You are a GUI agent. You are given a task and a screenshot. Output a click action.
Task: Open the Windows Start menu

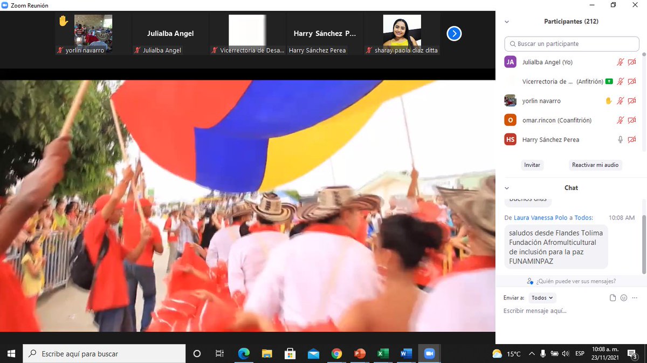[x=11, y=353]
